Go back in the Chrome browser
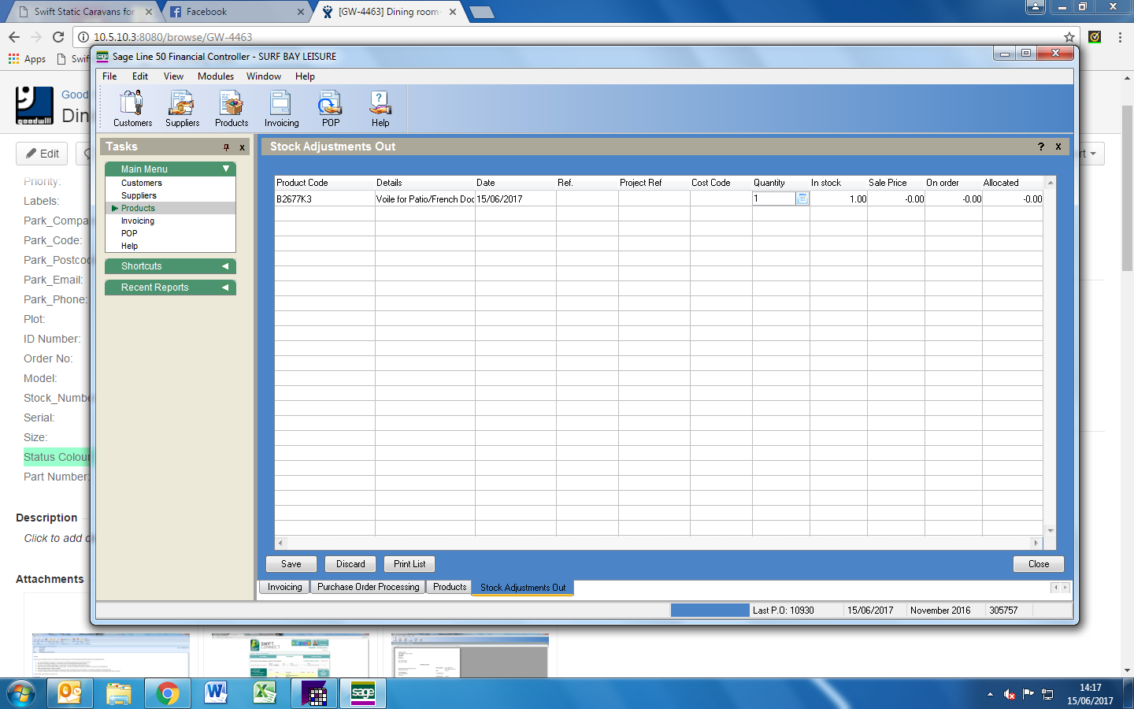1134x709 pixels. (x=14, y=37)
